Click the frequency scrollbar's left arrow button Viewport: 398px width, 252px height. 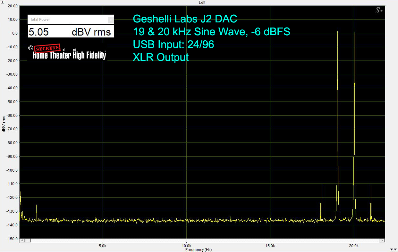[x=22, y=240]
